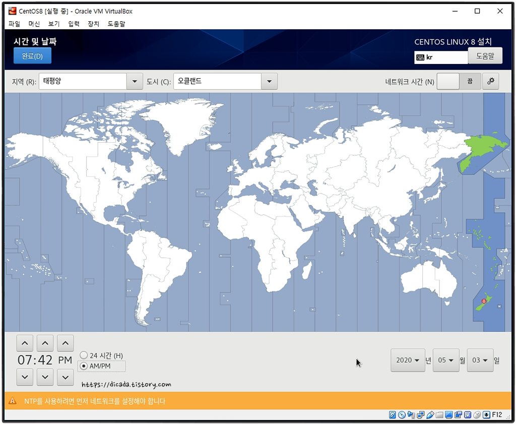Click the CPU virtualization status icon

[468, 415]
